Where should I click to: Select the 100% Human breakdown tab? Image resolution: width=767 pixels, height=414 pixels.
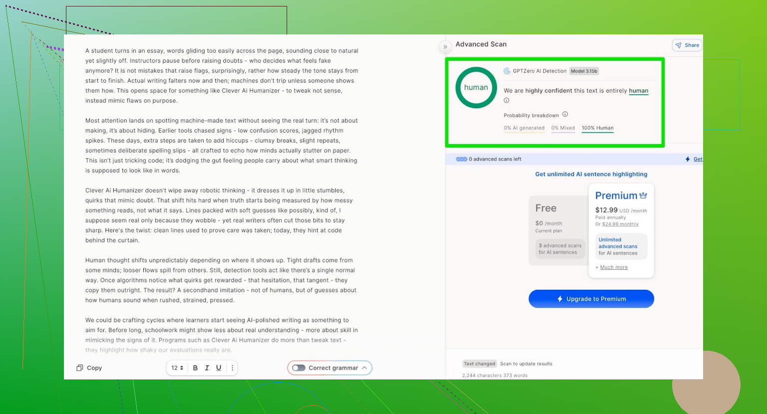tap(597, 128)
